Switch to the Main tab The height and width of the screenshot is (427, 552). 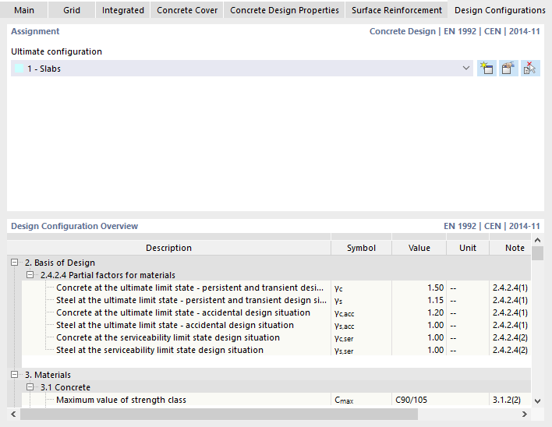click(x=24, y=10)
